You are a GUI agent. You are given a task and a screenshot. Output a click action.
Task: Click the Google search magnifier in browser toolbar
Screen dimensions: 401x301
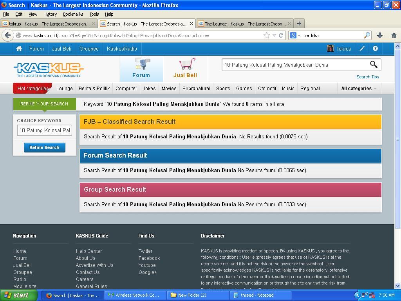tap(367, 35)
